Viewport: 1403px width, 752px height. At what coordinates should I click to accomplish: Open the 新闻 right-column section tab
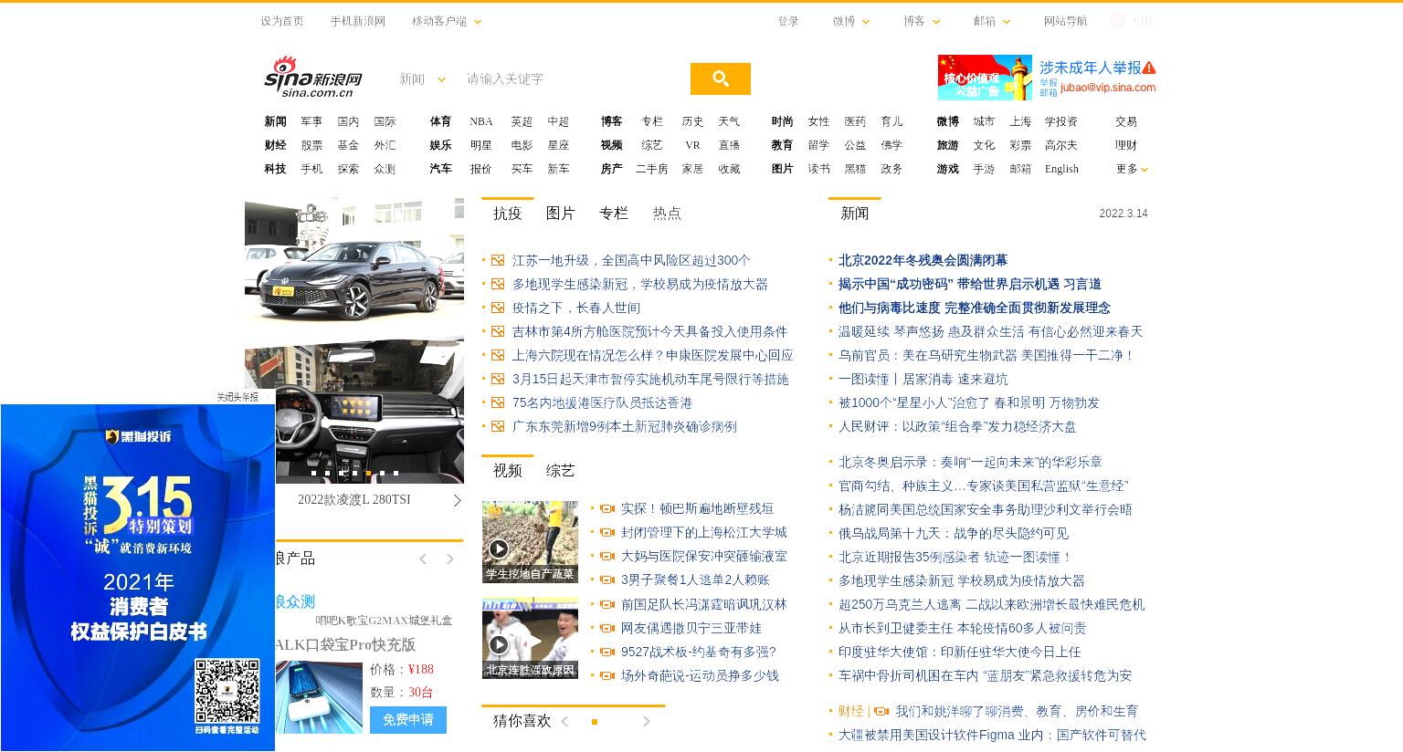coord(855,214)
